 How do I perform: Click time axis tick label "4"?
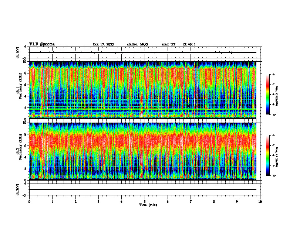click(x=122, y=202)
